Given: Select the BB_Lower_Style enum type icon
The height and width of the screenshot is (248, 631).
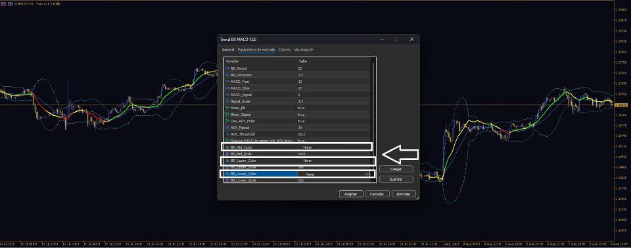Looking at the screenshot, I should pos(227,180).
